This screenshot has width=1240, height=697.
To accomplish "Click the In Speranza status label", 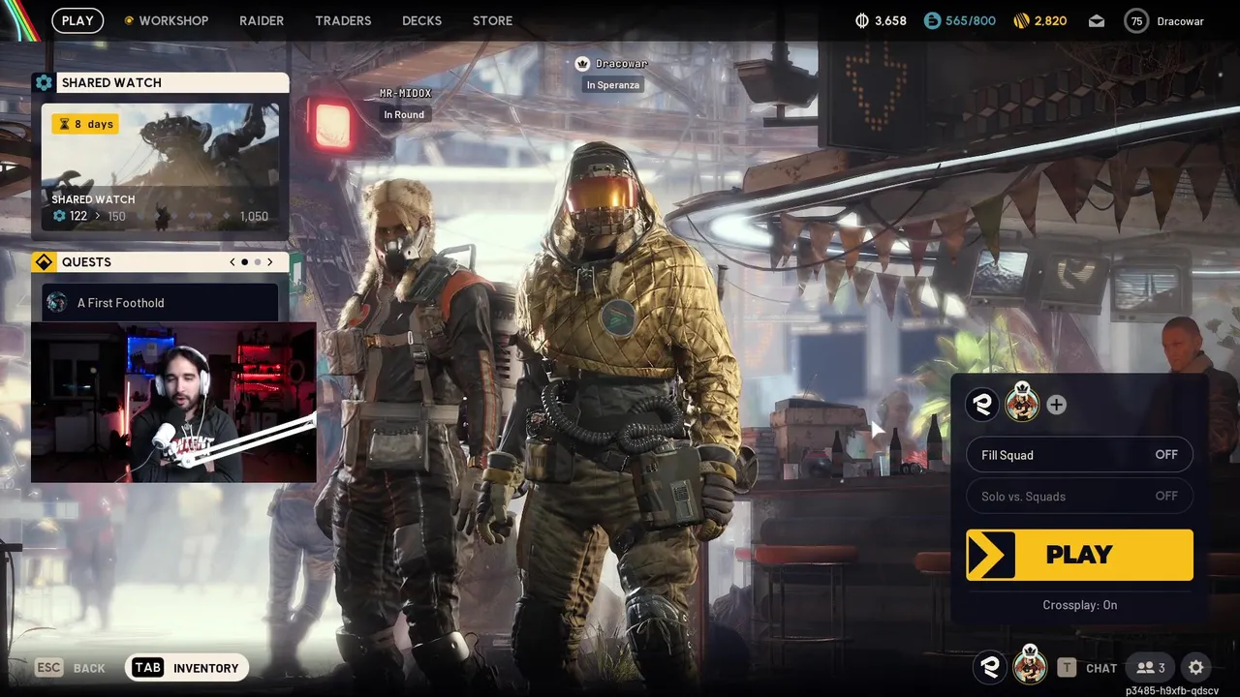I will (613, 85).
